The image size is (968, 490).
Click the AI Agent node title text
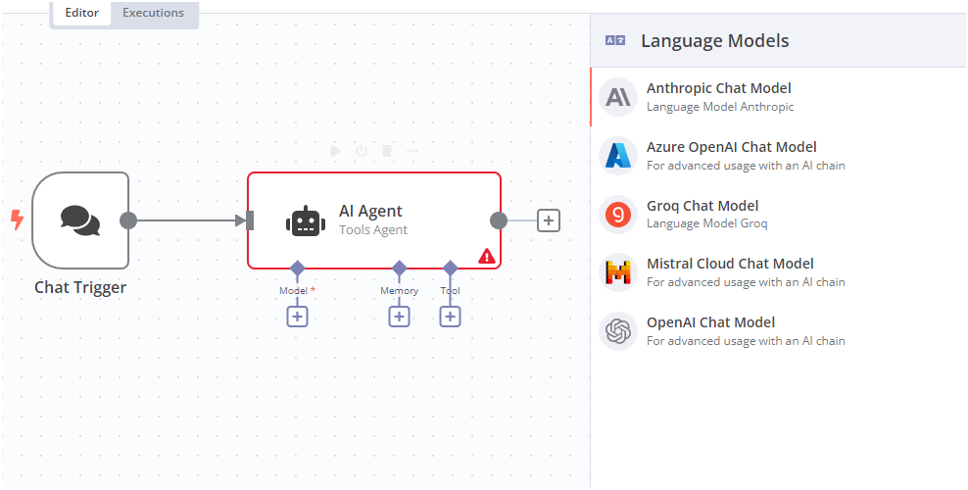pyautogui.click(x=370, y=211)
